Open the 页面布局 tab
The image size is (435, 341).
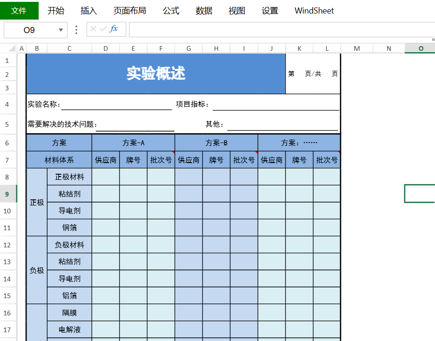pos(129,11)
